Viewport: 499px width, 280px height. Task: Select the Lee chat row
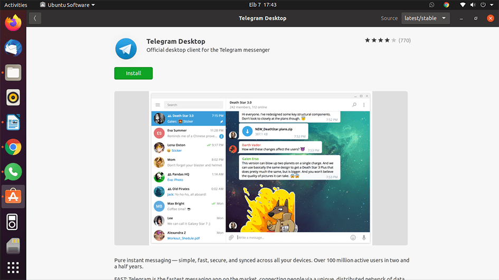click(x=189, y=220)
